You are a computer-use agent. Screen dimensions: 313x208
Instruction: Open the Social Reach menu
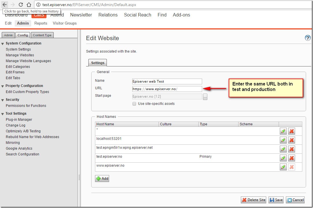pos(137,15)
